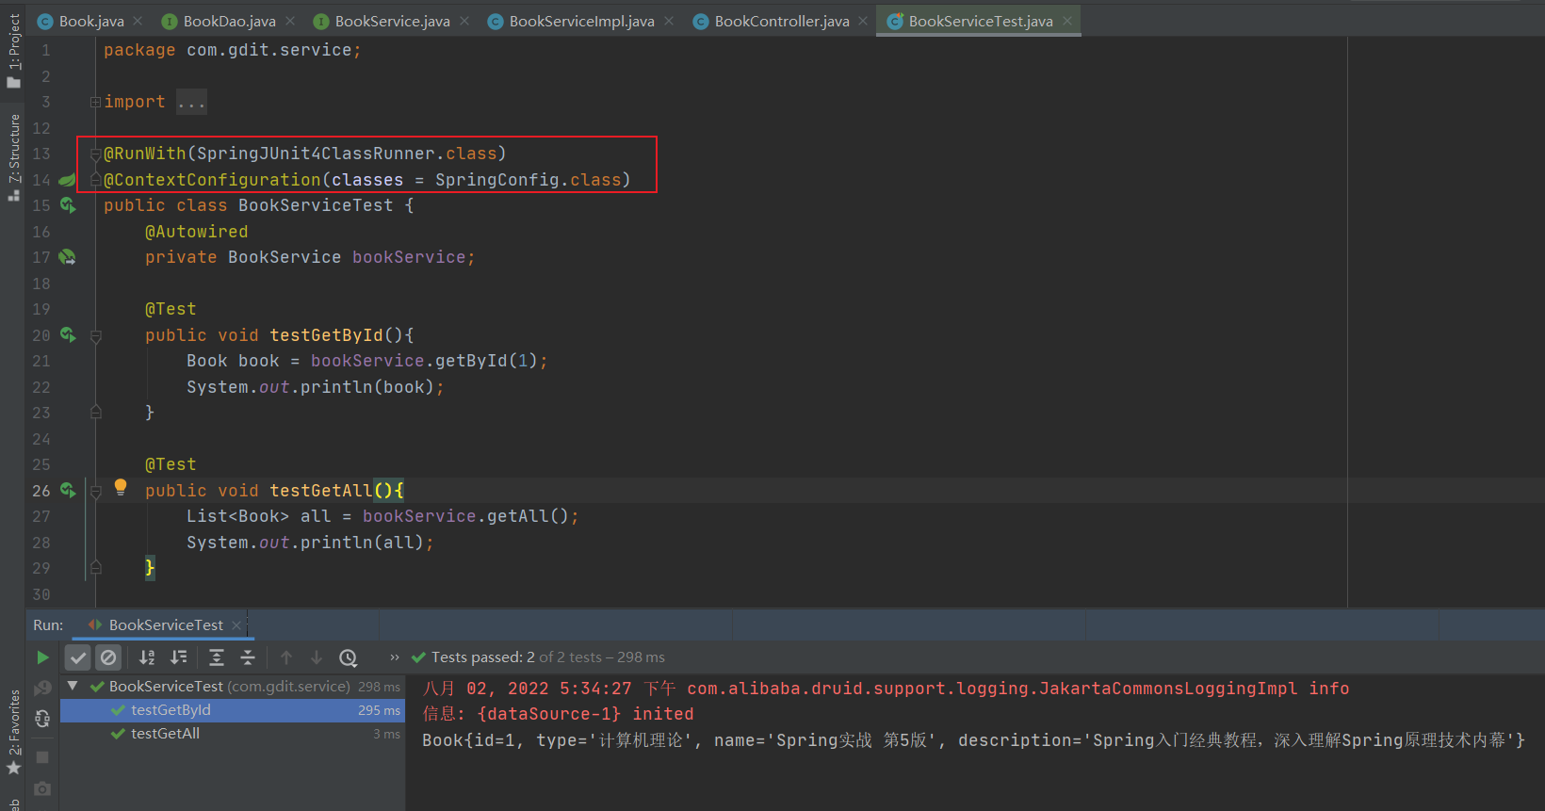Screen dimensions: 1545x811
Task: Click SpringJUnit4ClassRunner class reference
Action: [316, 154]
